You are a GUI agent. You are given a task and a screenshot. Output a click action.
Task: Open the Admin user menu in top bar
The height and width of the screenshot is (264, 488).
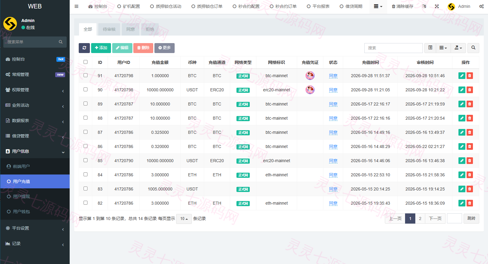tap(459, 6)
